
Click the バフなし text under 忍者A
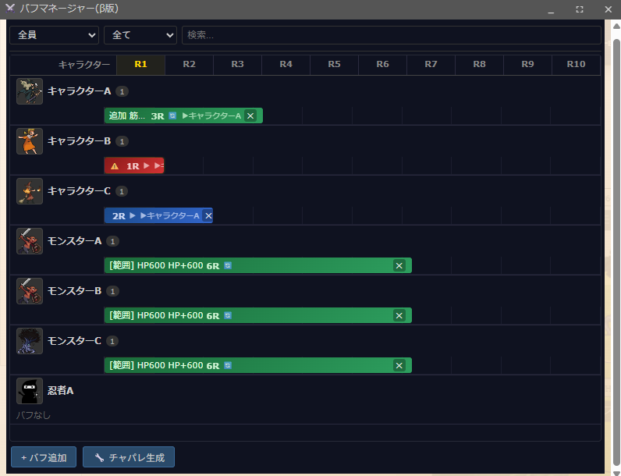pos(34,415)
